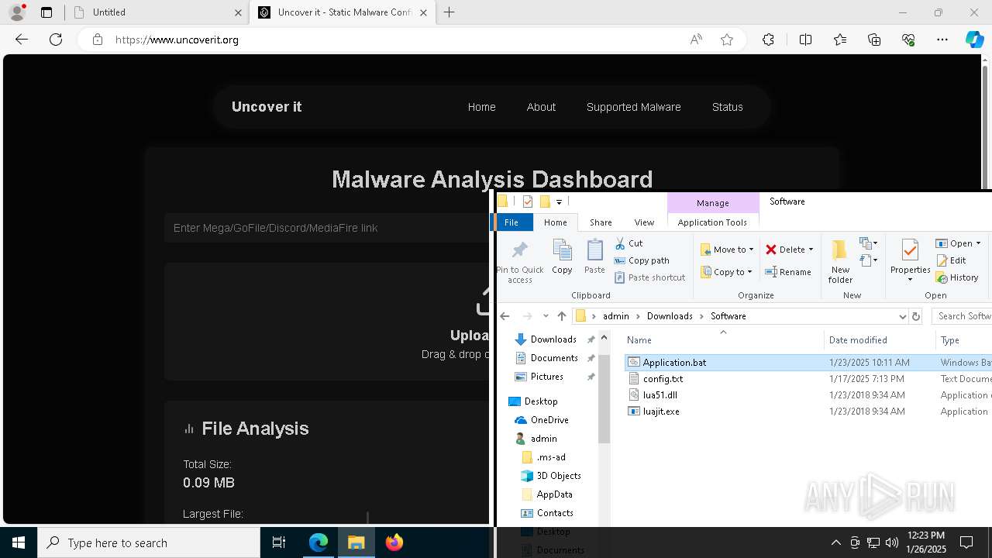
Task: Close the Untitled tab
Action: pyautogui.click(x=238, y=12)
